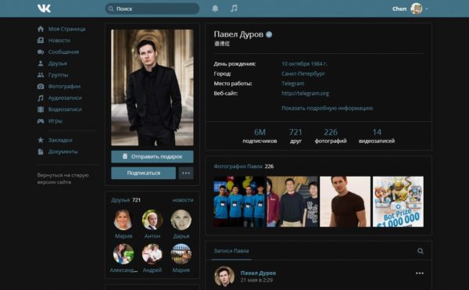Search the wall posts with the magnifier icon
The height and width of the screenshot is (290, 469).
421,251
